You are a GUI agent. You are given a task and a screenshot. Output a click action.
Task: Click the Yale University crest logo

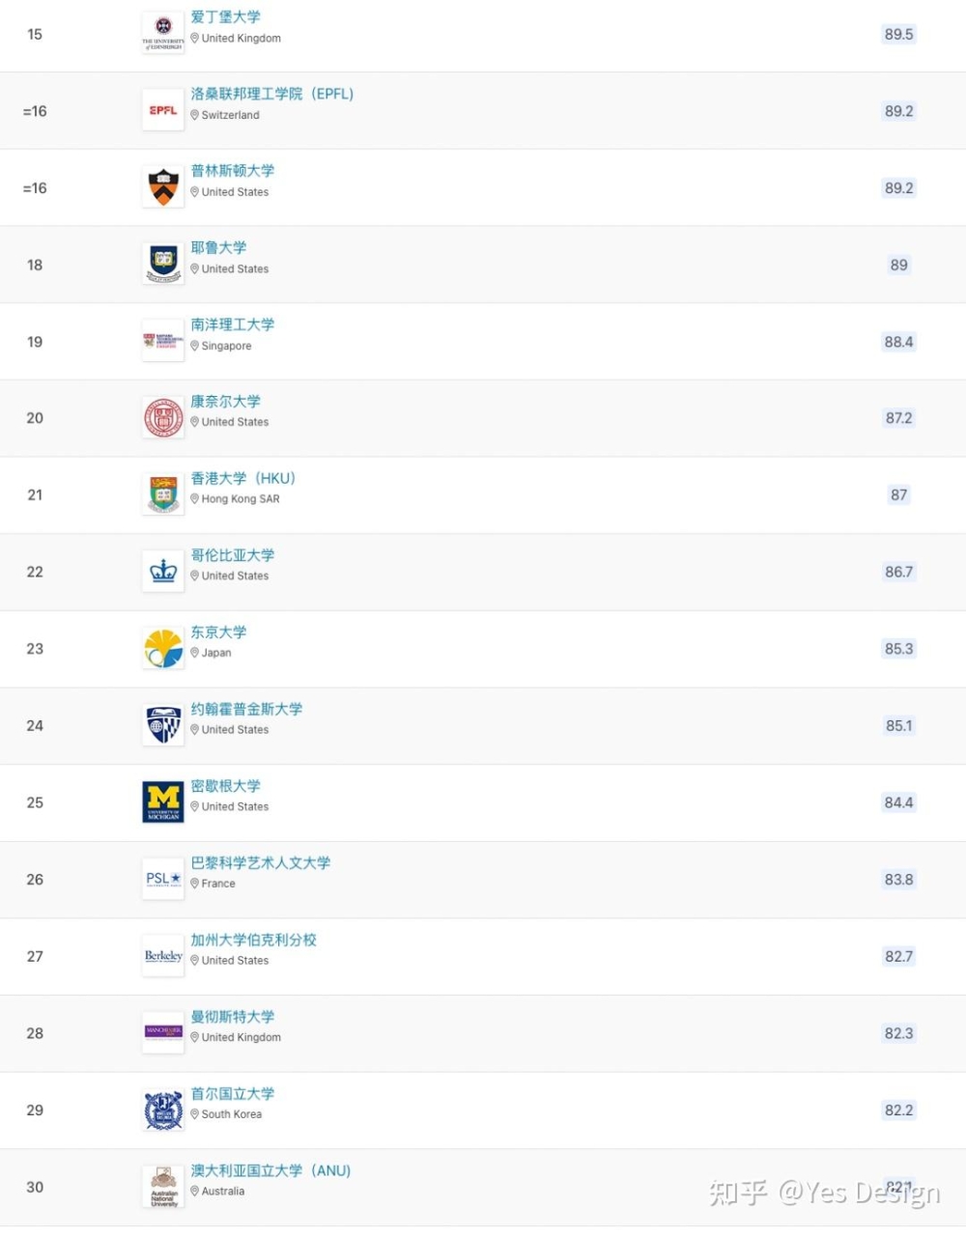(163, 264)
